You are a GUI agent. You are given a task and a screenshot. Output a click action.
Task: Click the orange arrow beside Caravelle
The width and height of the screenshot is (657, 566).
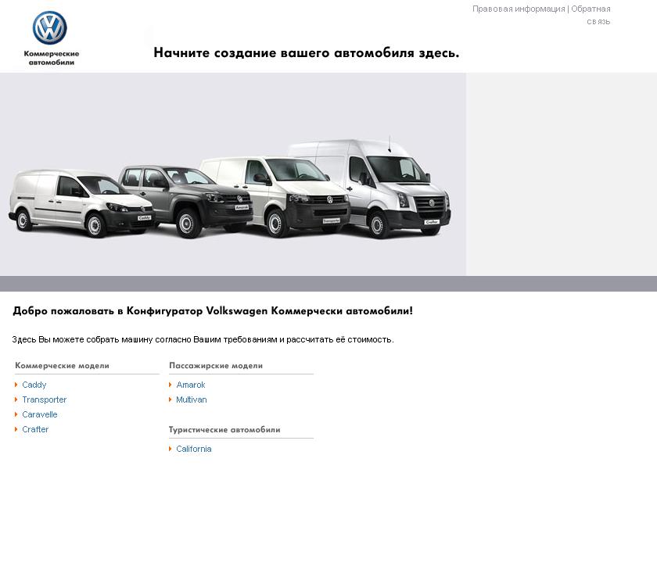16,414
